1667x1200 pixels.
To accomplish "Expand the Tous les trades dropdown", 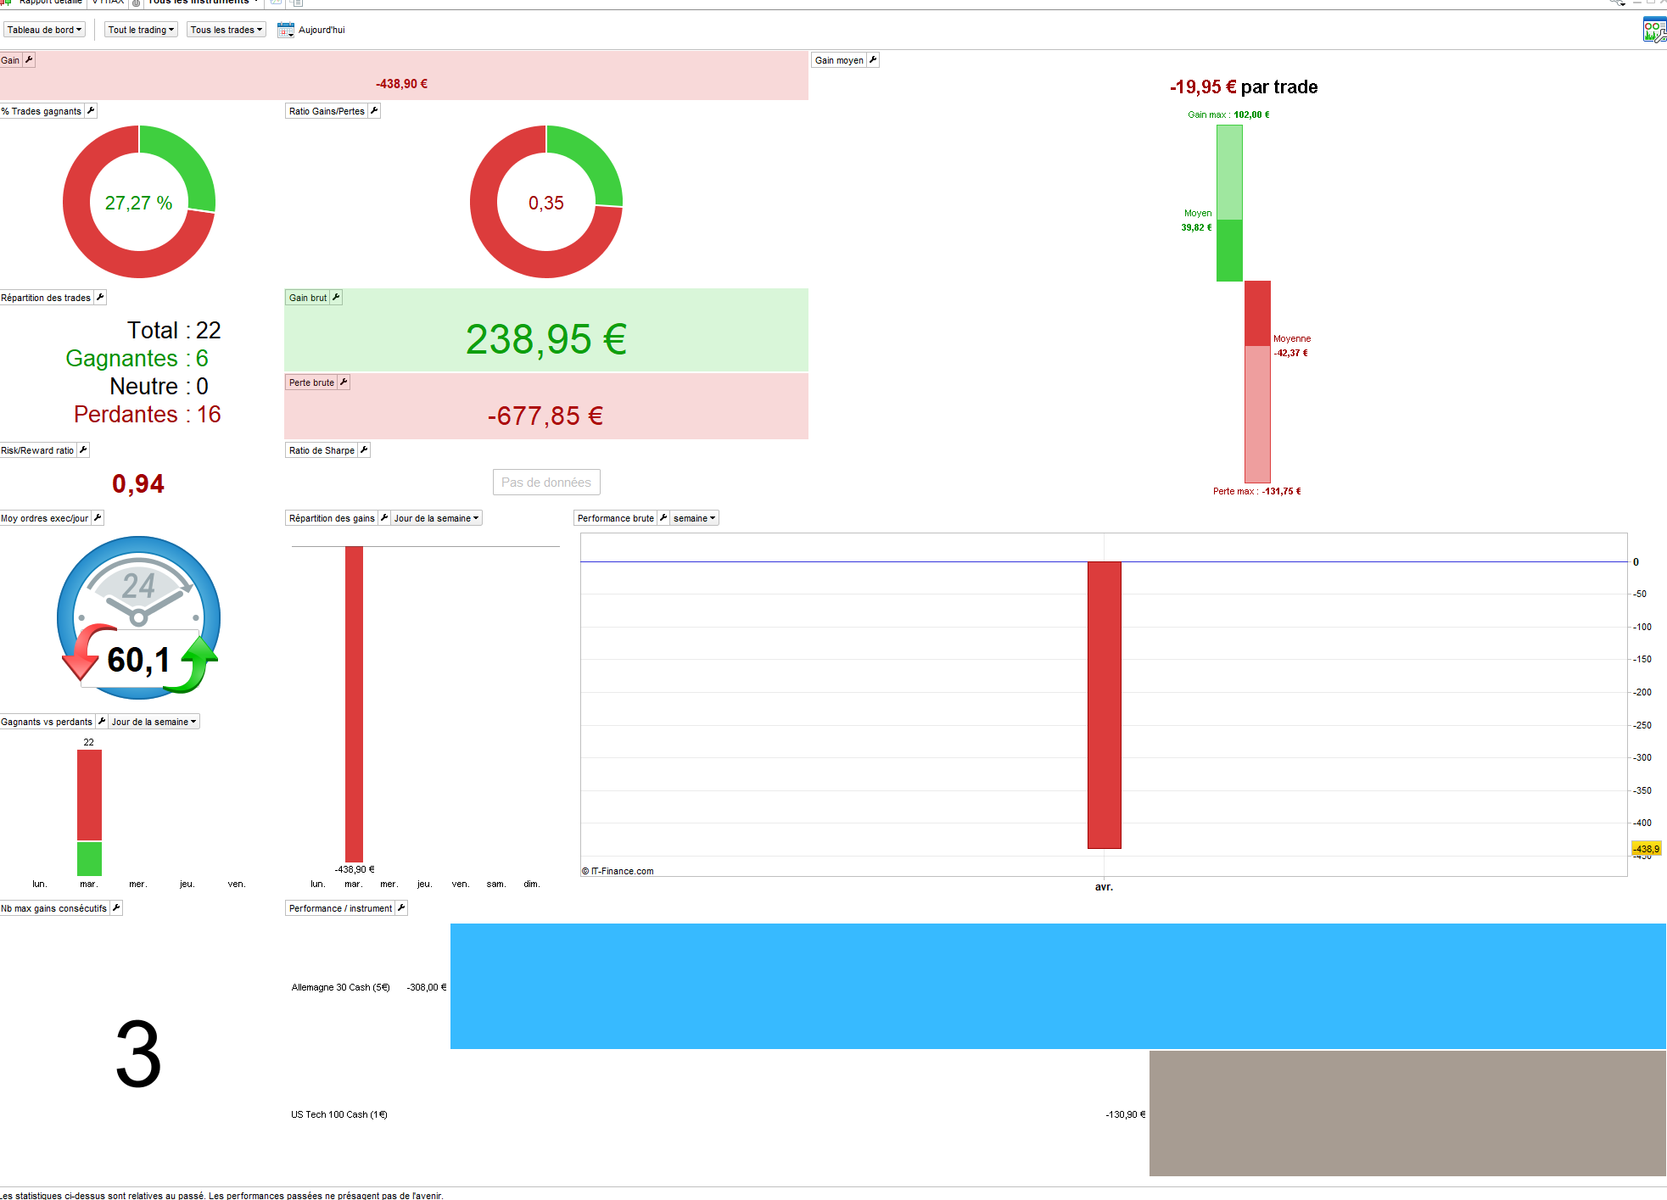I will coord(226,30).
